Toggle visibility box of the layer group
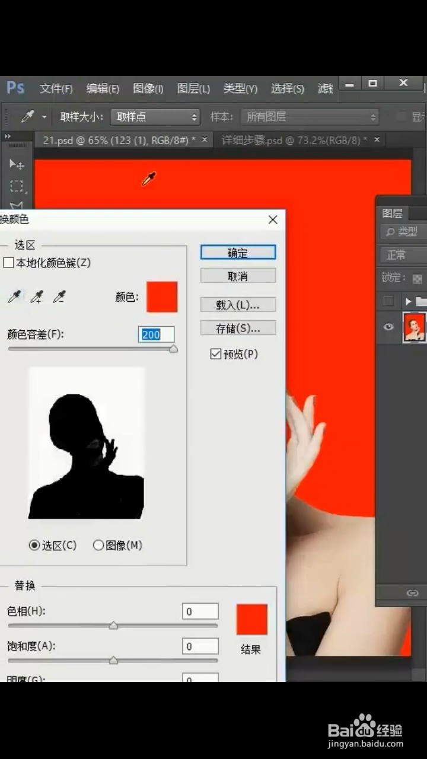Screen dimensions: 427x759 click(388, 301)
